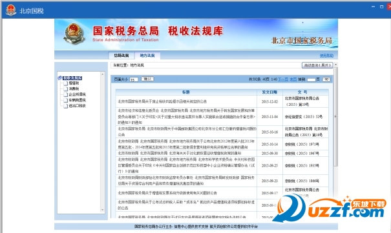Switch to the 地方法规 tab
Screen dimensions: 391x233
tap(147, 56)
